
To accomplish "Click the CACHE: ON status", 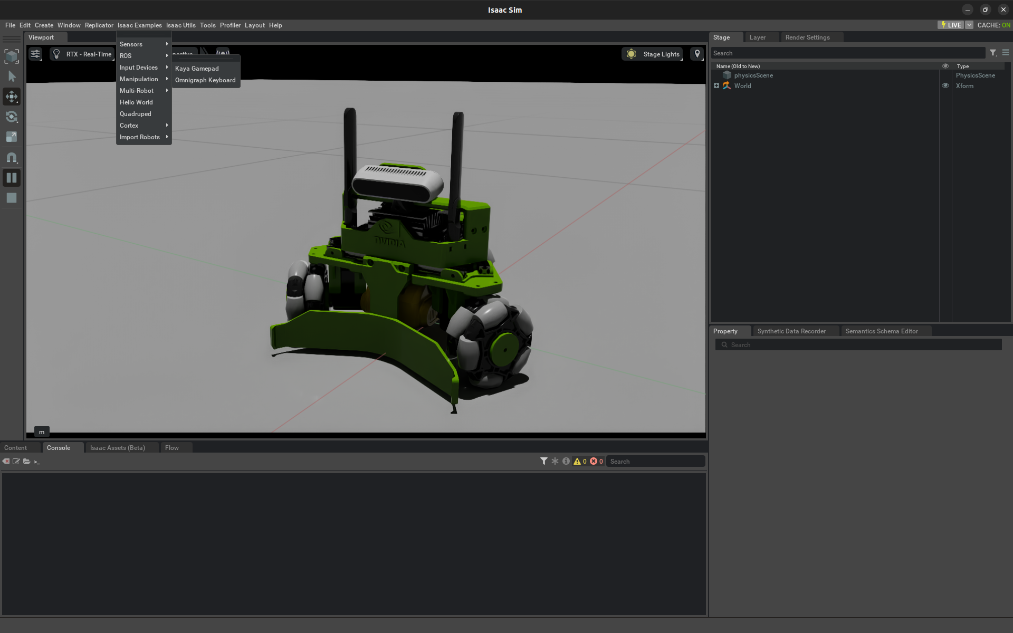I will pyautogui.click(x=993, y=25).
